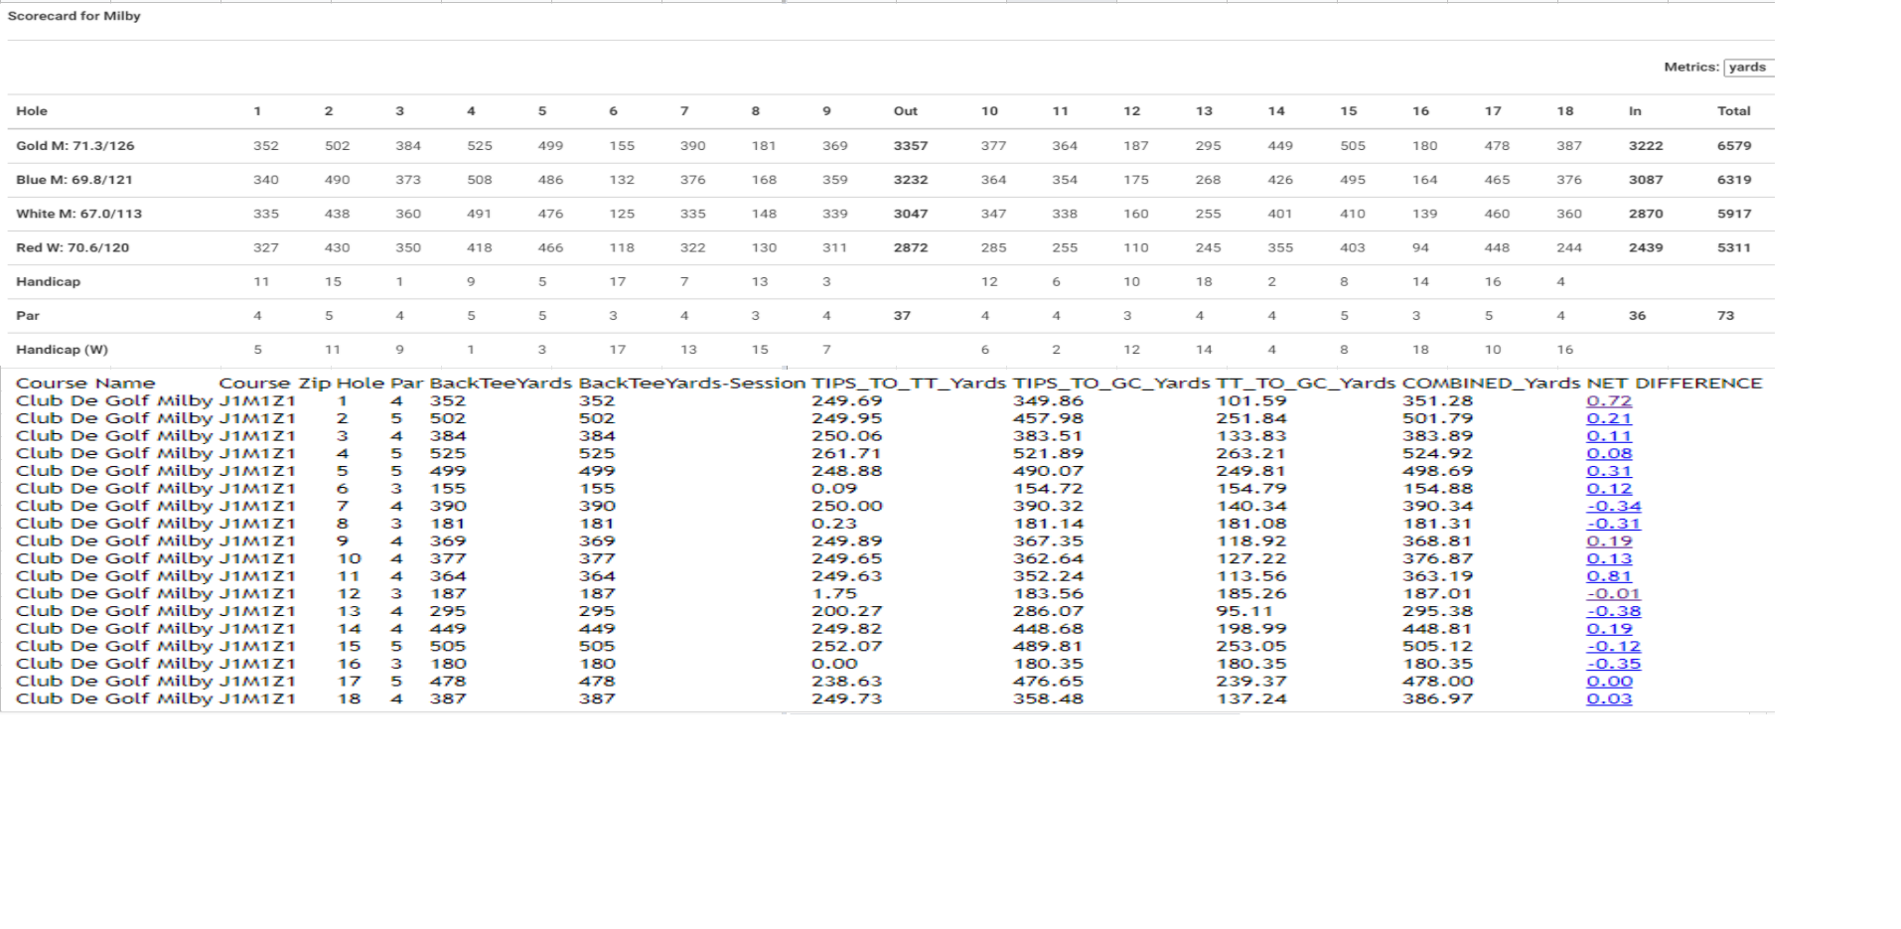1901x929 pixels.
Task: Click the 'Scorecard for Milby' heading
Action: click(x=74, y=16)
